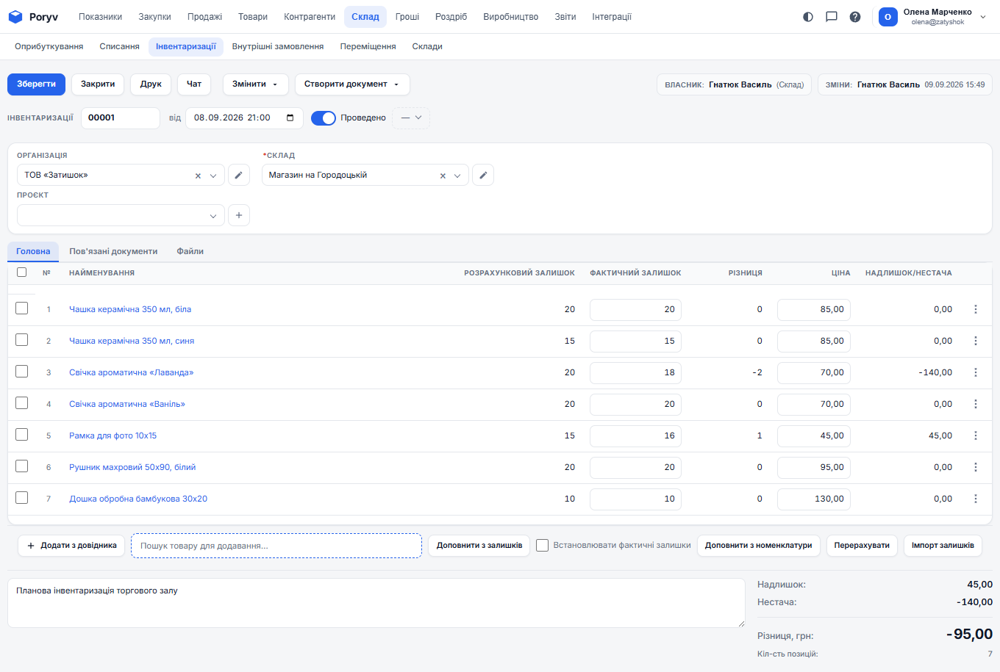Clear the Магазин на Городоцькій selection
The image size is (1000, 672).
pos(443,176)
